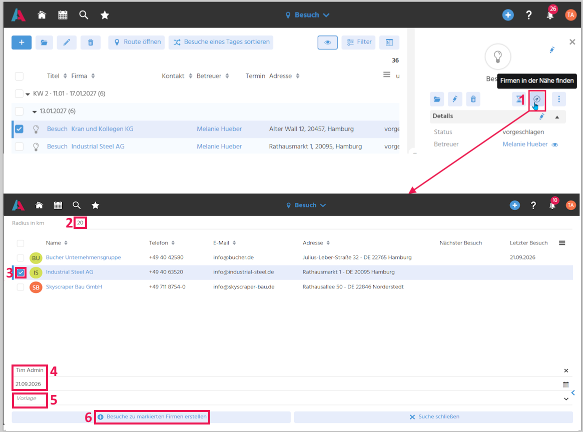The height and width of the screenshot is (432, 583).
Task: Open the folder icon in the list toolbar beside the blue plus
Action: pos(44,42)
